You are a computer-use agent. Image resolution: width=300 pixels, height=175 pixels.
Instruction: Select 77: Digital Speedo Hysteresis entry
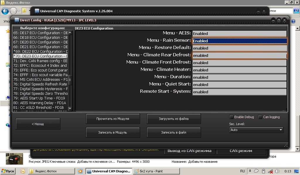pos(40,89)
